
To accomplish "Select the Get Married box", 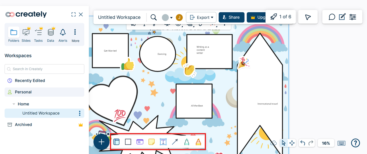I will (110, 51).
